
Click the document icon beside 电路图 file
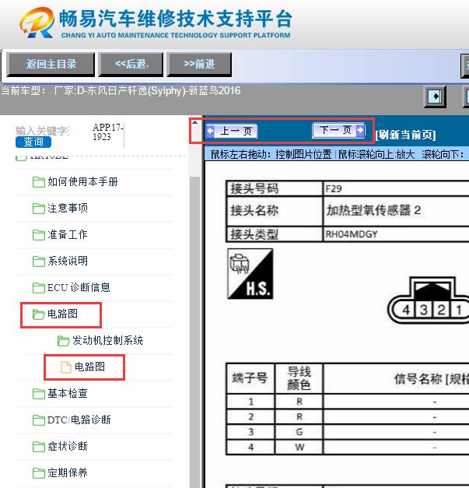tap(65, 367)
